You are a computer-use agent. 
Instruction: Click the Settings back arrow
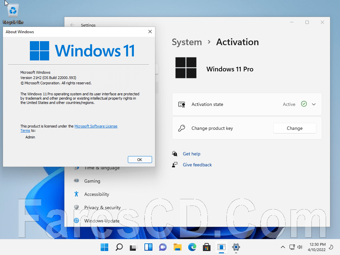coord(72,25)
